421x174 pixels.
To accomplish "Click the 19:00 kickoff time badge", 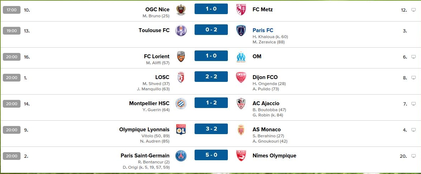I will pyautogui.click(x=12, y=31).
